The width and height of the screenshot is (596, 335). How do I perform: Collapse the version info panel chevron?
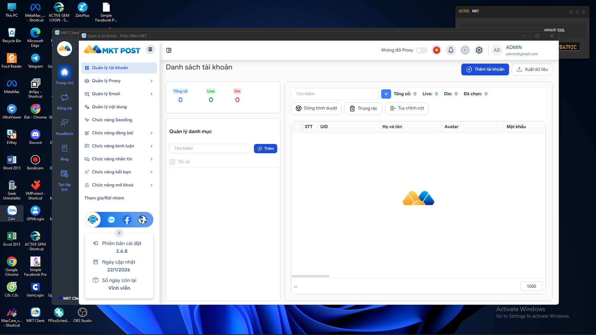click(119, 233)
